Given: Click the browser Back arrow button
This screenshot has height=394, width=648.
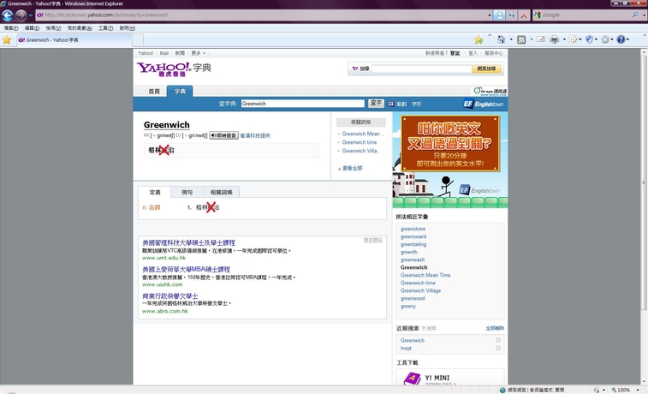Looking at the screenshot, I should (x=9, y=15).
